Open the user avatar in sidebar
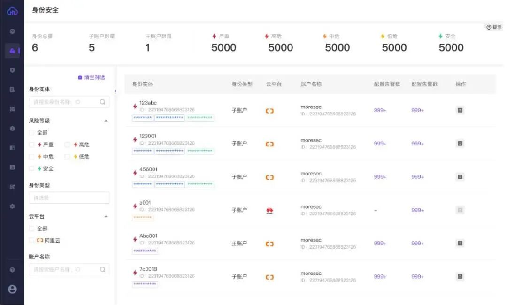The image size is (507, 305). coord(12,289)
